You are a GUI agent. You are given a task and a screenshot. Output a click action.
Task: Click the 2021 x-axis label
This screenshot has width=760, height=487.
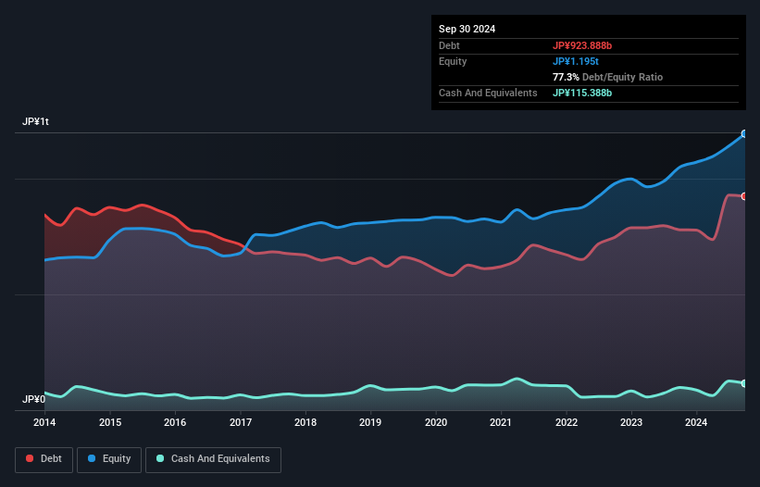coord(501,422)
